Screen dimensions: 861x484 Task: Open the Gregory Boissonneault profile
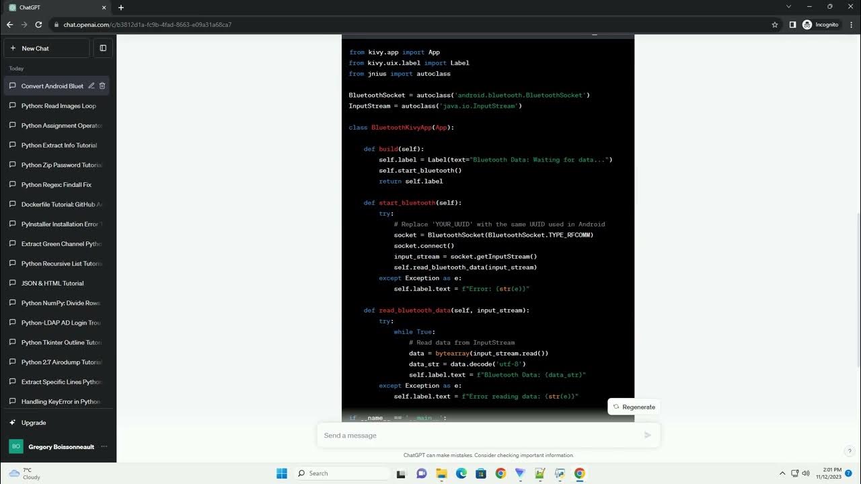pos(58,447)
